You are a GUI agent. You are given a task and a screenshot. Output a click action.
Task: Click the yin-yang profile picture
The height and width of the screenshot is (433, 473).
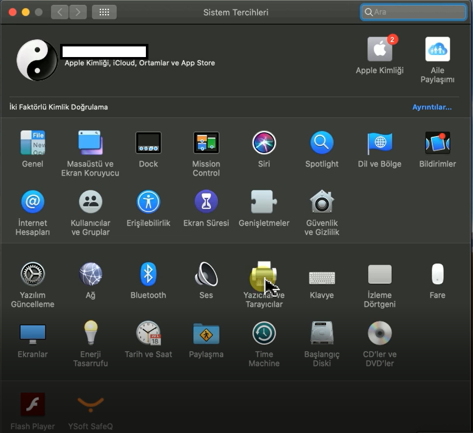pyautogui.click(x=37, y=61)
